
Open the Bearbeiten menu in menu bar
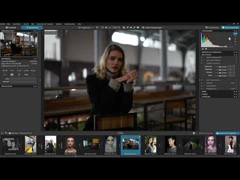click(x=17, y=24)
